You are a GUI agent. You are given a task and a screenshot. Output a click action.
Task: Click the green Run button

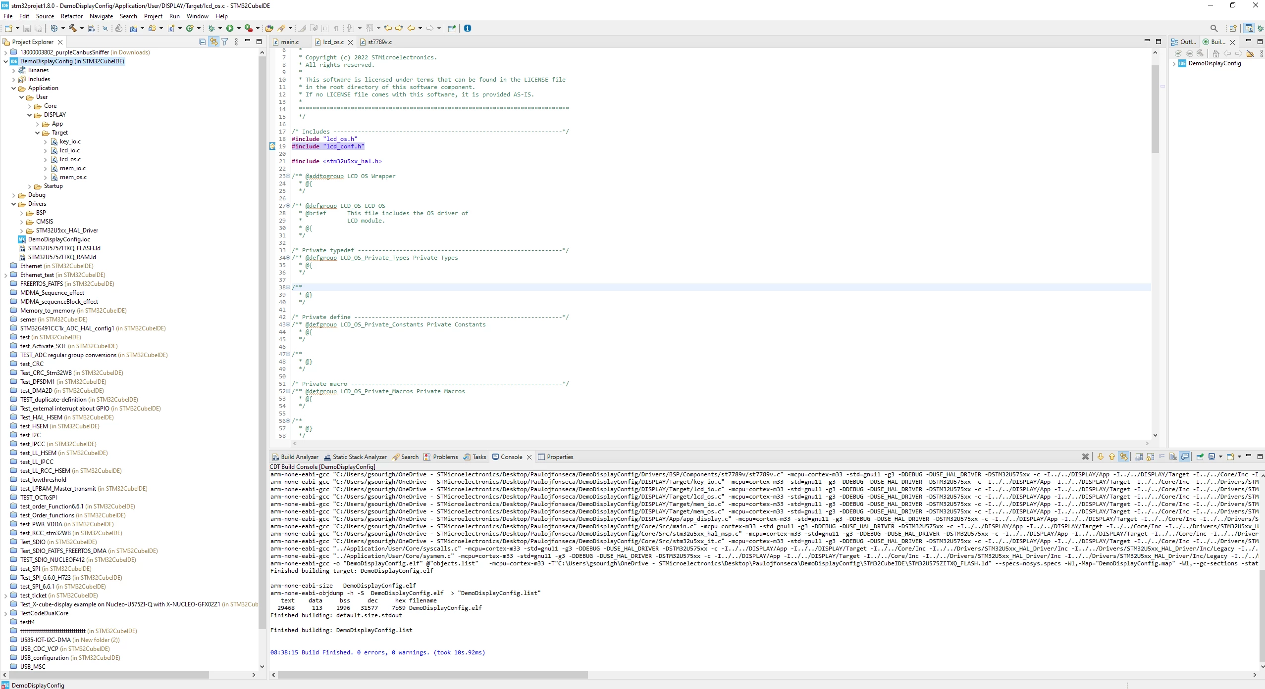pos(230,28)
